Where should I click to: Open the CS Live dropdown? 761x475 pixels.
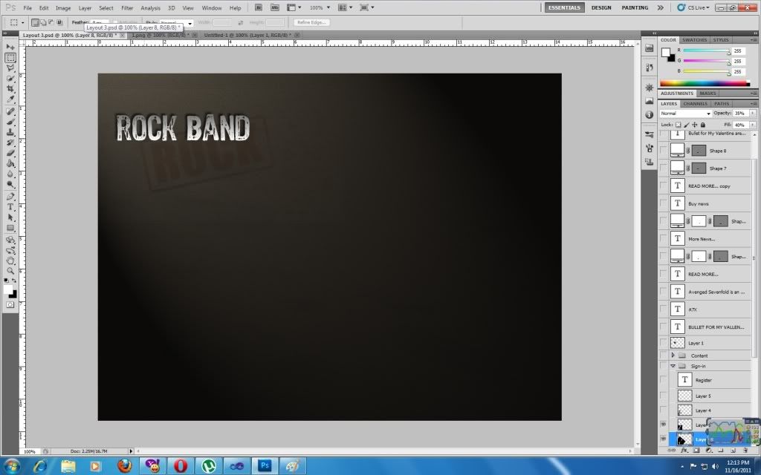coord(695,7)
